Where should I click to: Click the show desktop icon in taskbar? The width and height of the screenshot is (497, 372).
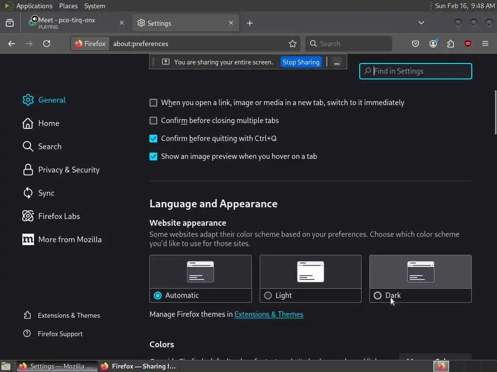tap(6, 366)
